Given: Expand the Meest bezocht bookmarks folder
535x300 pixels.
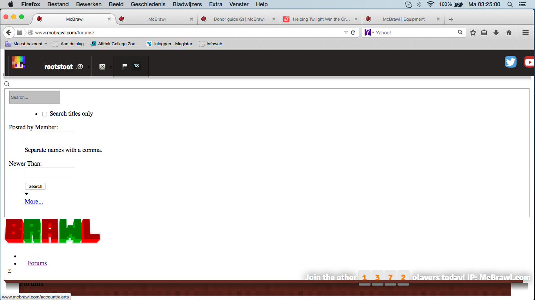Looking at the screenshot, I should coord(26,44).
